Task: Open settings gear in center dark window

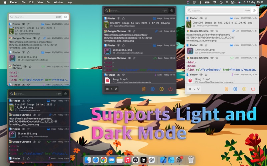Action: click(153, 89)
